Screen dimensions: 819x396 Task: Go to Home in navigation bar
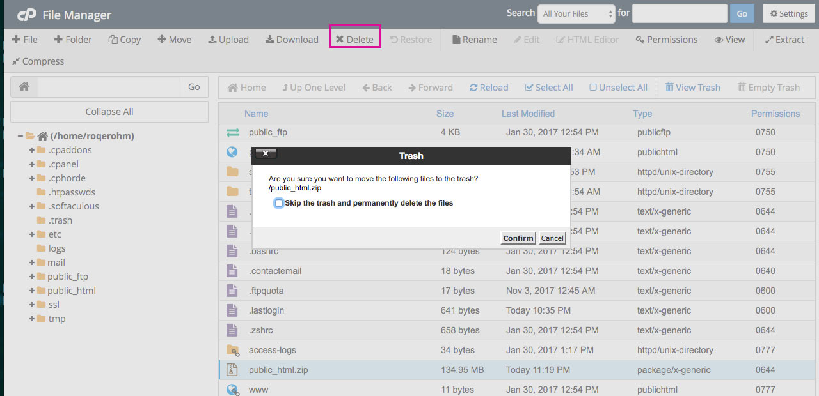(247, 88)
